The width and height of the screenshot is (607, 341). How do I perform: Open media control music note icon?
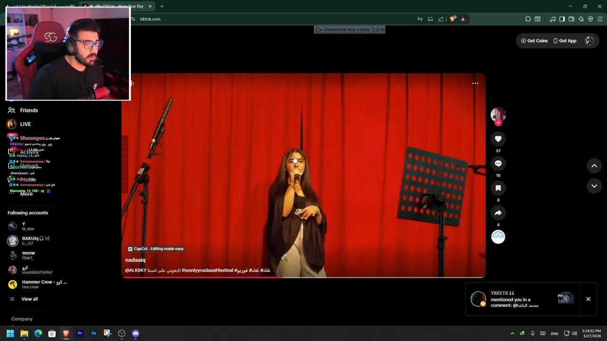coord(552,19)
